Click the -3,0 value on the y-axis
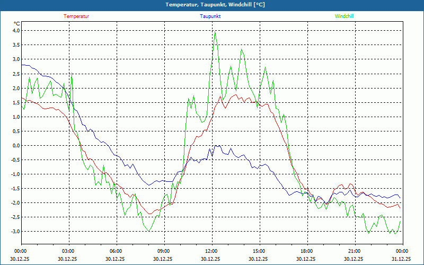424x265 pixels. (15, 231)
